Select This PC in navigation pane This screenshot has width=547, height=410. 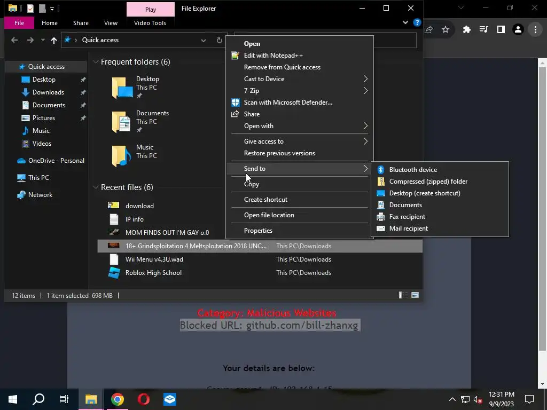click(x=38, y=178)
